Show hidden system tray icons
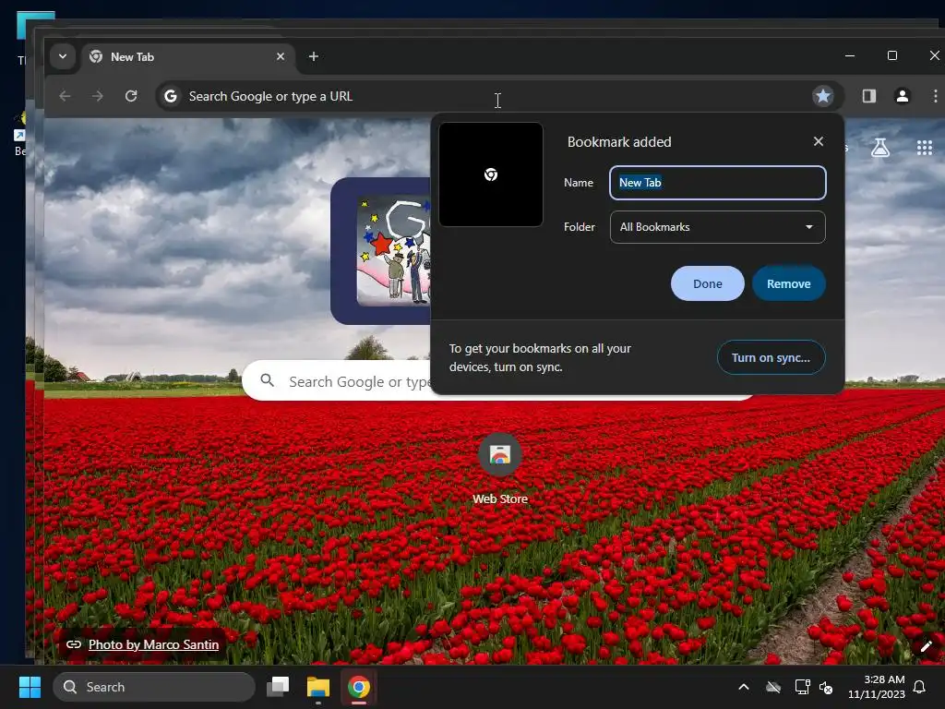 (743, 687)
